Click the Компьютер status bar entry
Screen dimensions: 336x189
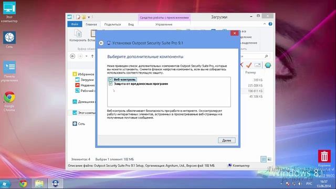238,166
